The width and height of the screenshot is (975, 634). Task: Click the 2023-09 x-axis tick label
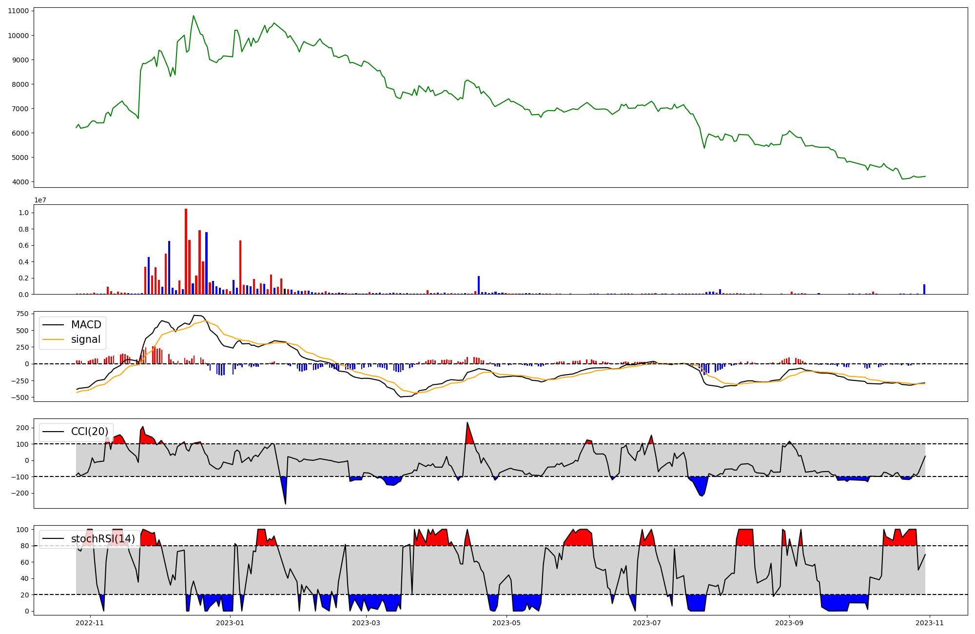click(x=789, y=623)
